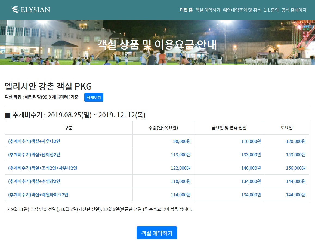Click the large 객실 예약하기 button at bottom

click(x=157, y=233)
